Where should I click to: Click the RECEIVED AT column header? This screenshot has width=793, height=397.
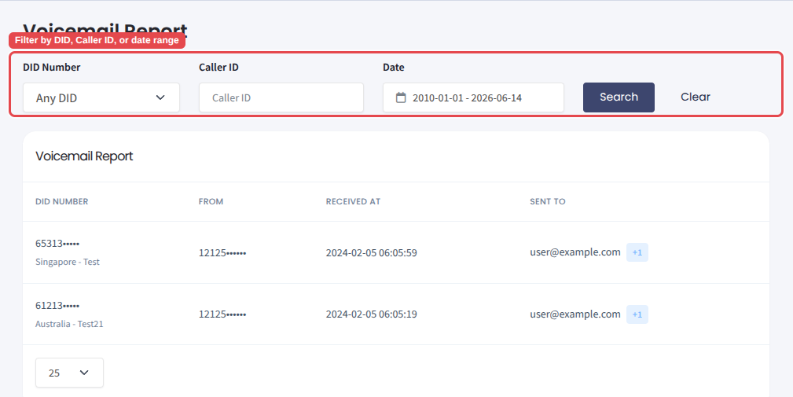pos(353,201)
